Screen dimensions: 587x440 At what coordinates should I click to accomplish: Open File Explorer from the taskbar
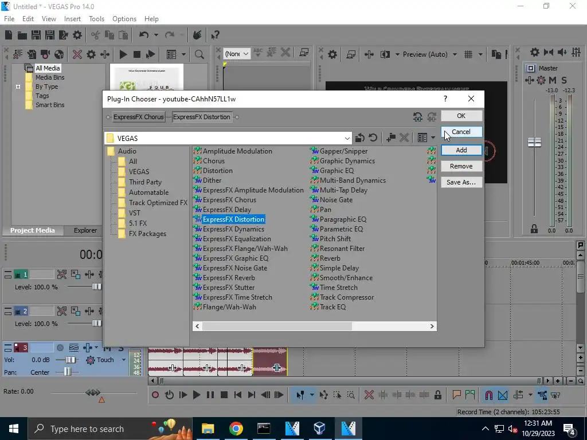(208, 429)
